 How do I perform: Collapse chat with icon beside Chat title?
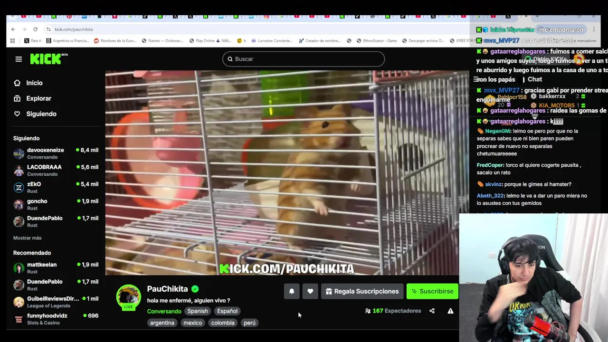click(477, 79)
